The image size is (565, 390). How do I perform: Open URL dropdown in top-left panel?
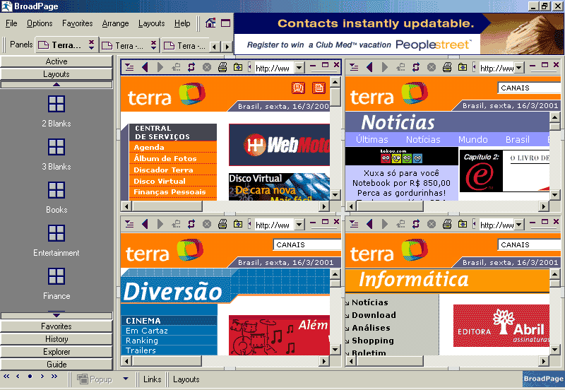click(299, 68)
